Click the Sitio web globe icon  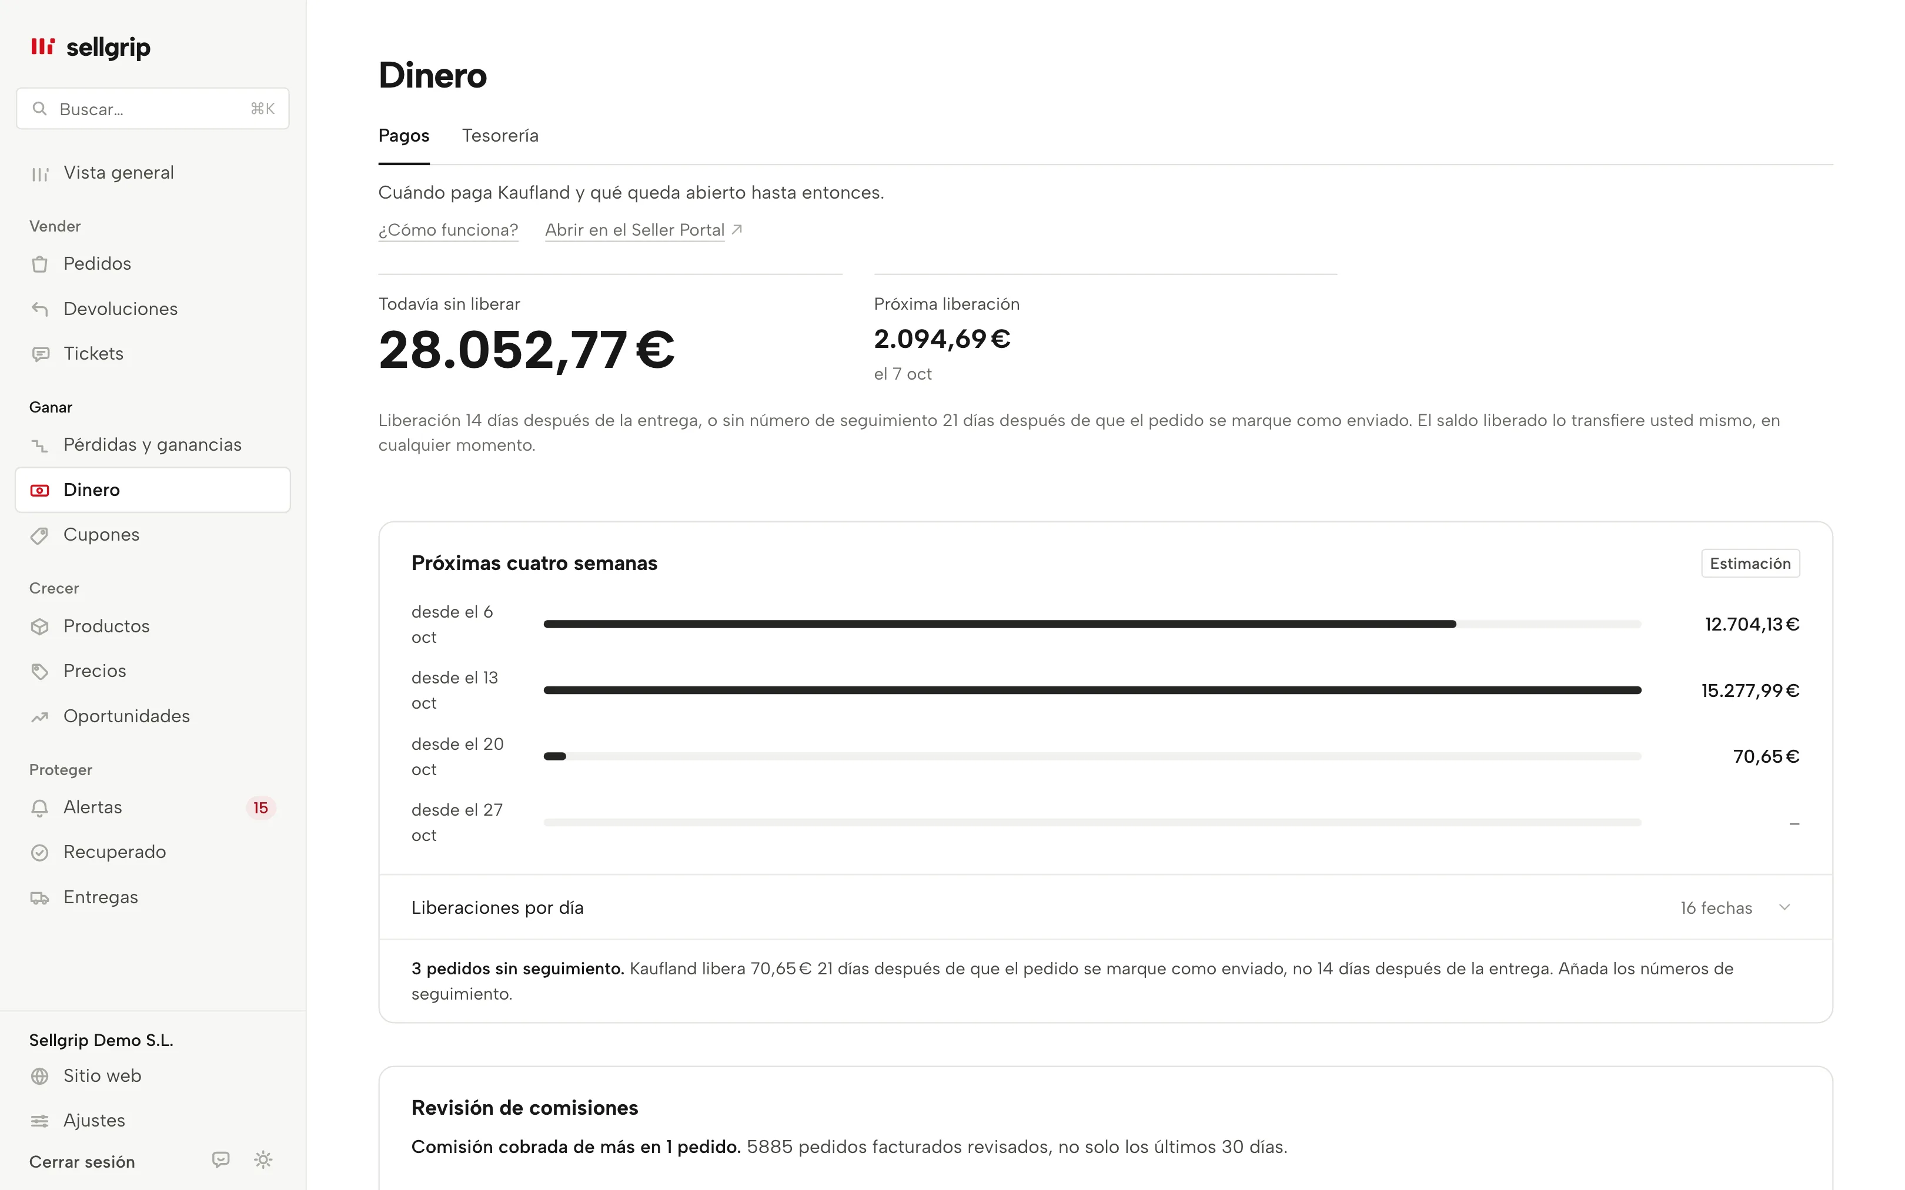pos(40,1077)
